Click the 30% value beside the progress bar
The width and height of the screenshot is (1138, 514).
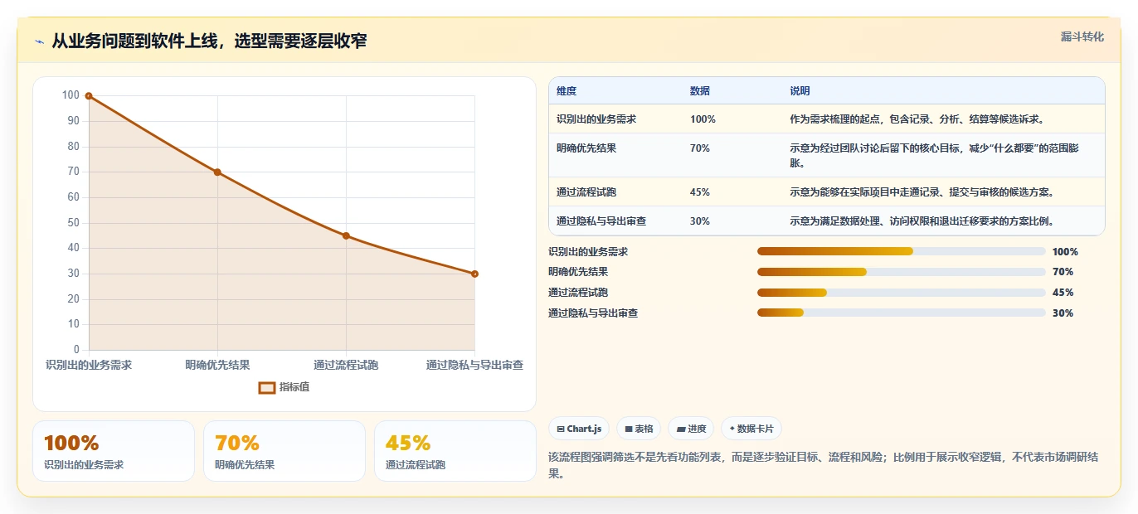point(1063,313)
